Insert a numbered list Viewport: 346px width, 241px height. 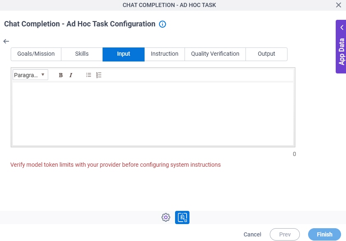99,75
